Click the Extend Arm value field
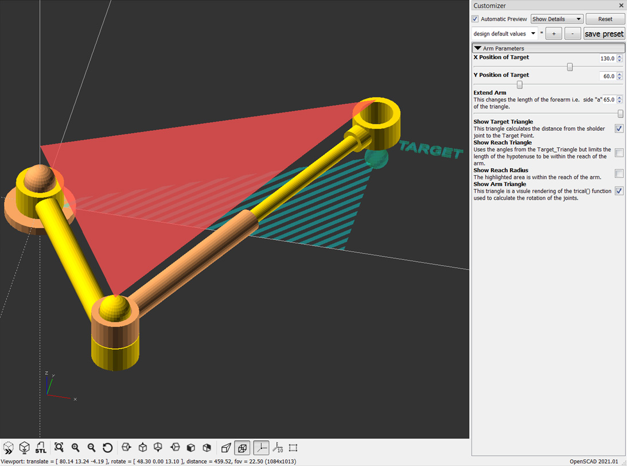The image size is (627, 466). pyautogui.click(x=609, y=99)
